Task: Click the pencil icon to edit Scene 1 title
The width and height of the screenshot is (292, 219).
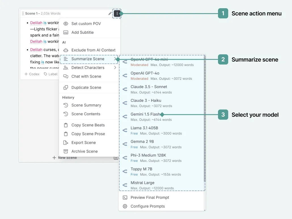Action: click(110, 13)
